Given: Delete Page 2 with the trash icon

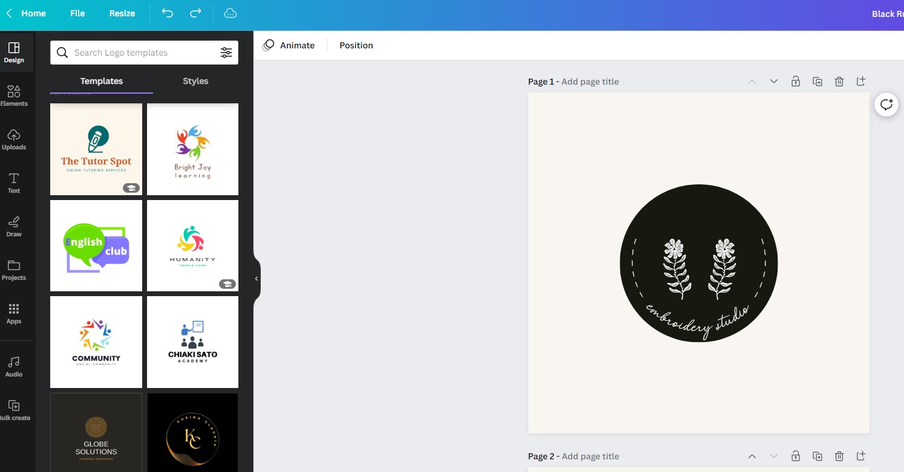Looking at the screenshot, I should (839, 456).
